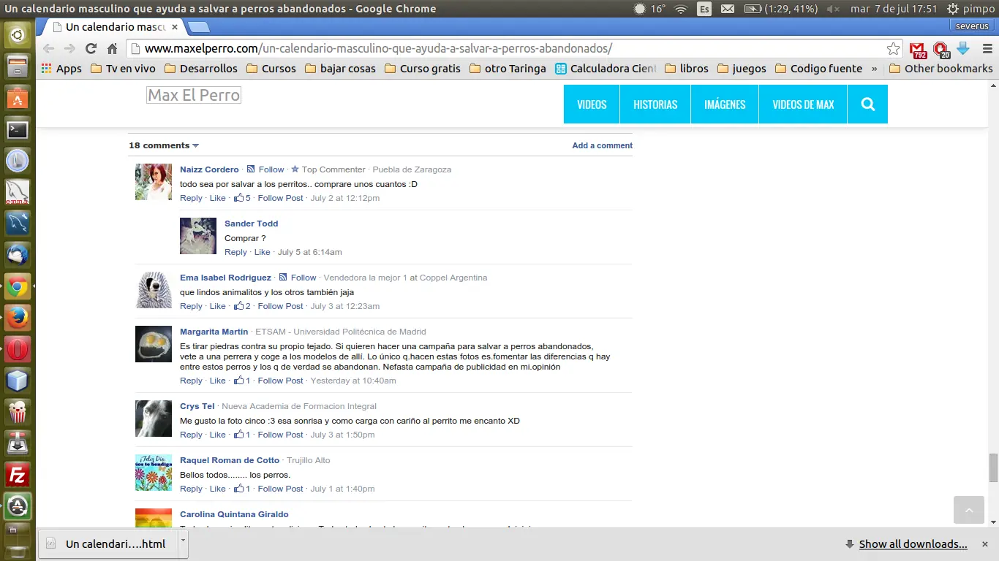Click the browser Forward arrow
999x561 pixels.
pyautogui.click(x=69, y=49)
